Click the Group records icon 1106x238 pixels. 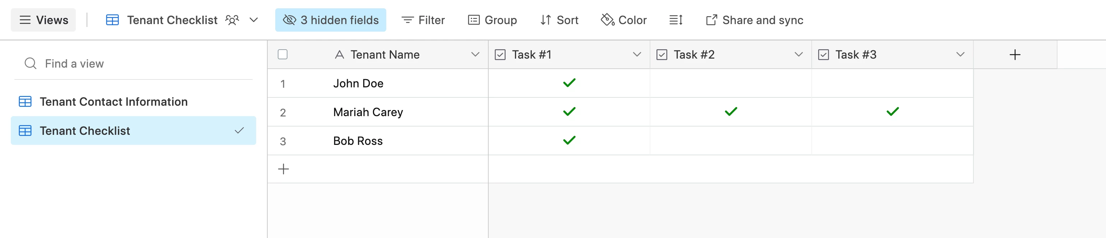(474, 20)
